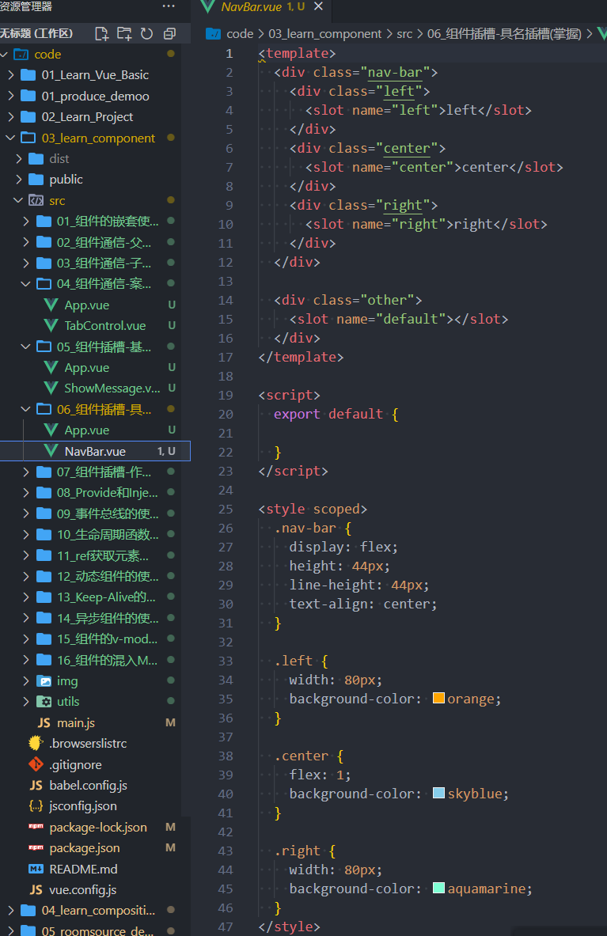
Task: Open App.vue under the 06_组件插槽 folder
Action: coord(86,430)
